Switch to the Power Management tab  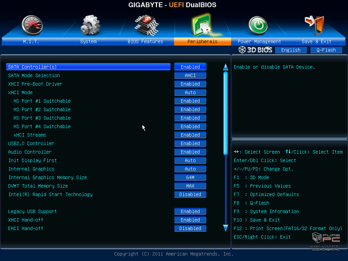click(259, 41)
